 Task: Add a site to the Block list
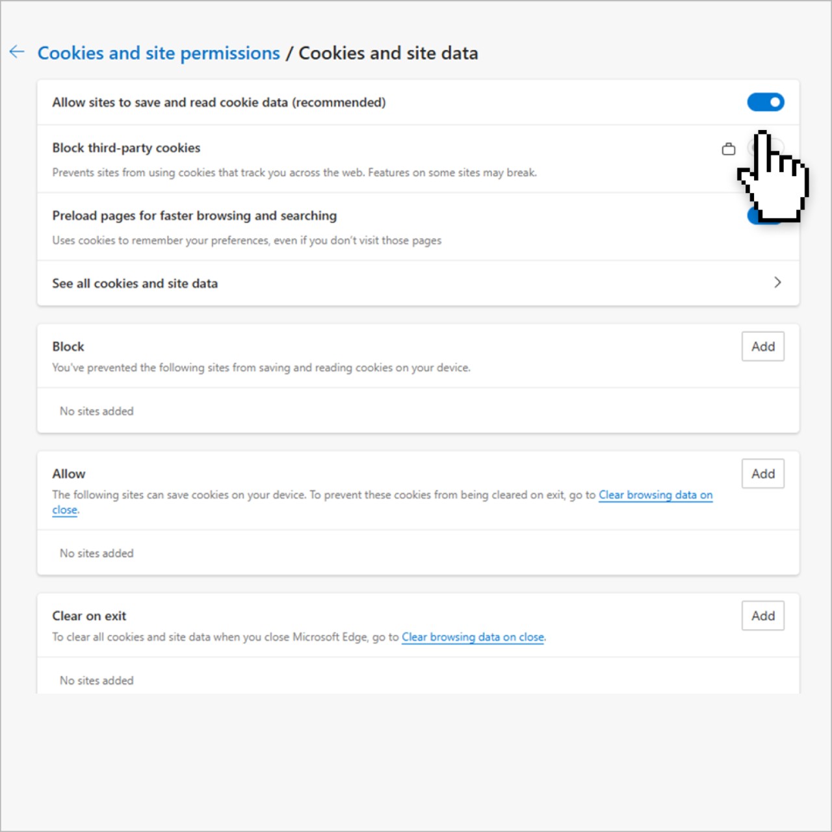763,346
